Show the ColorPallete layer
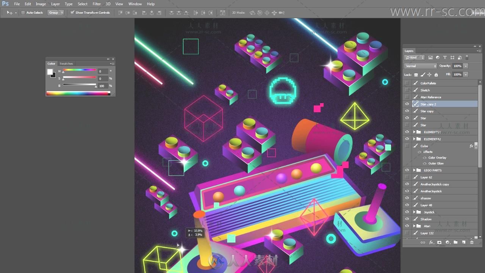This screenshot has width=485, height=273. [x=407, y=83]
